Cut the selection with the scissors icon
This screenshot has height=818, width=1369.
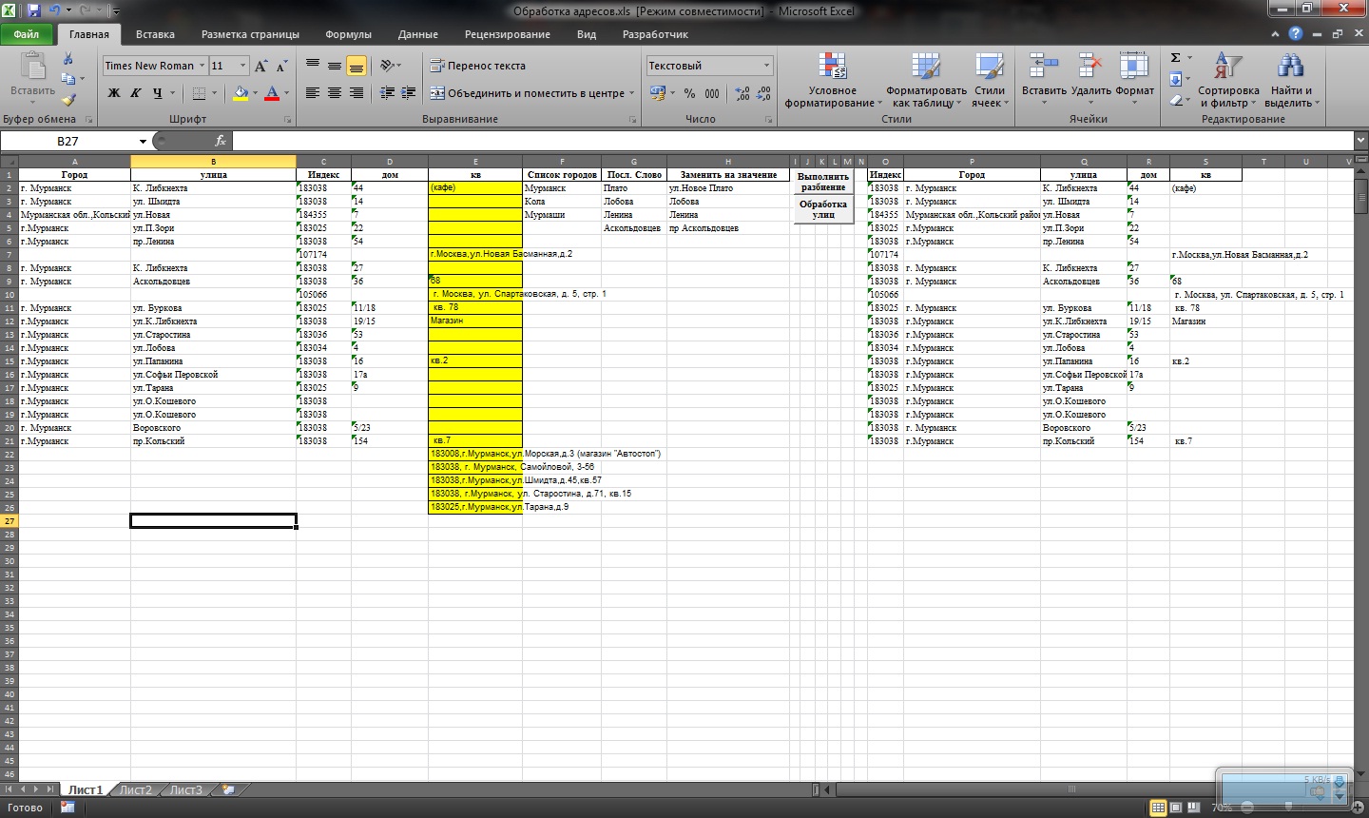coord(67,59)
